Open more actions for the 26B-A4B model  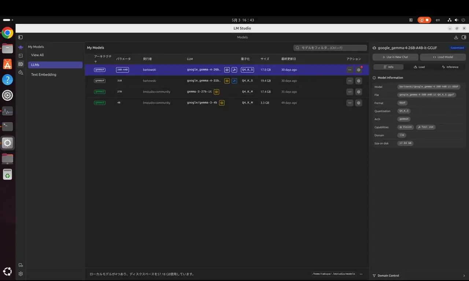click(350, 70)
